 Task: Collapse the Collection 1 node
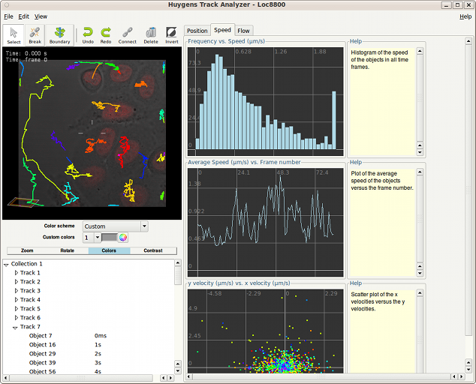7,264
